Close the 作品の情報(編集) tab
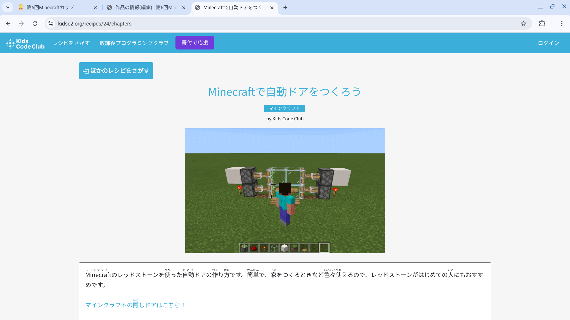This screenshot has width=570, height=320. click(184, 8)
